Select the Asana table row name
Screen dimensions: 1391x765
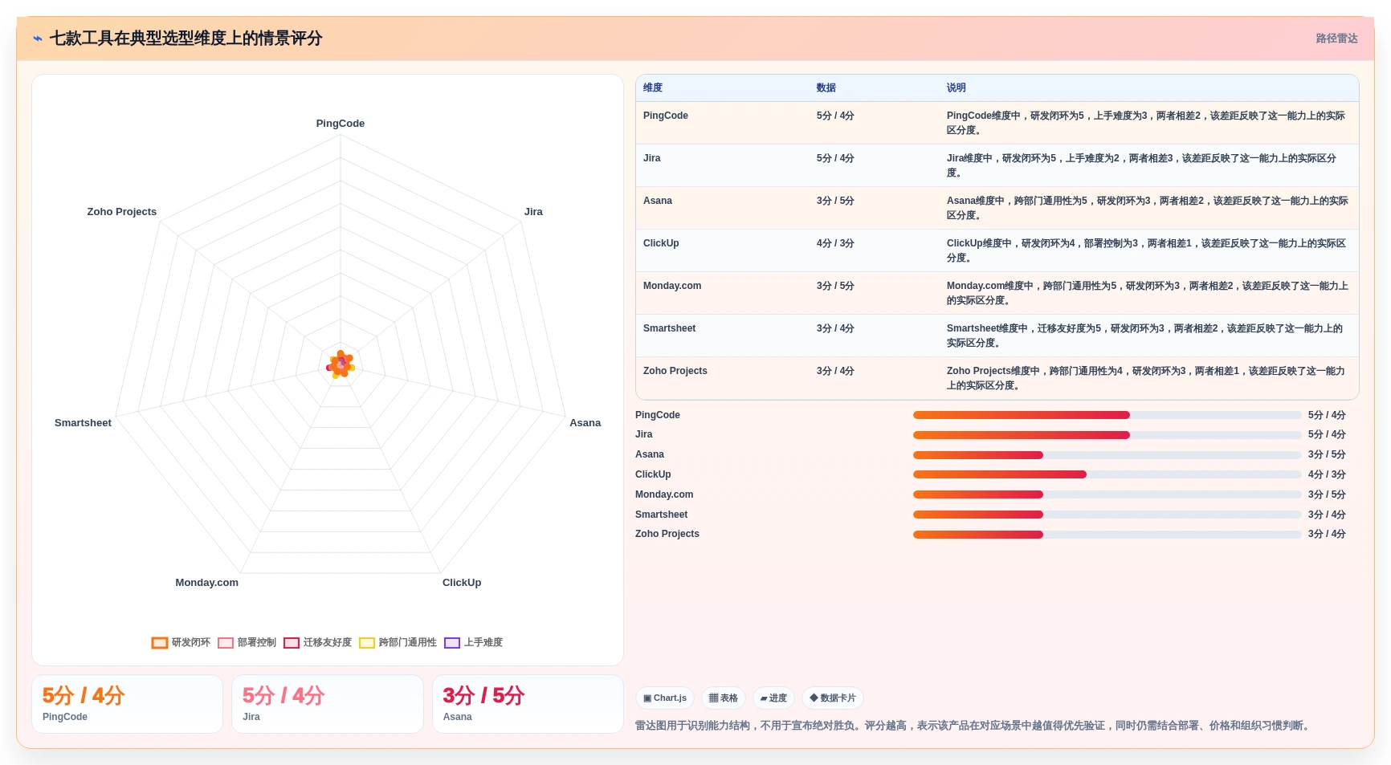coord(658,201)
